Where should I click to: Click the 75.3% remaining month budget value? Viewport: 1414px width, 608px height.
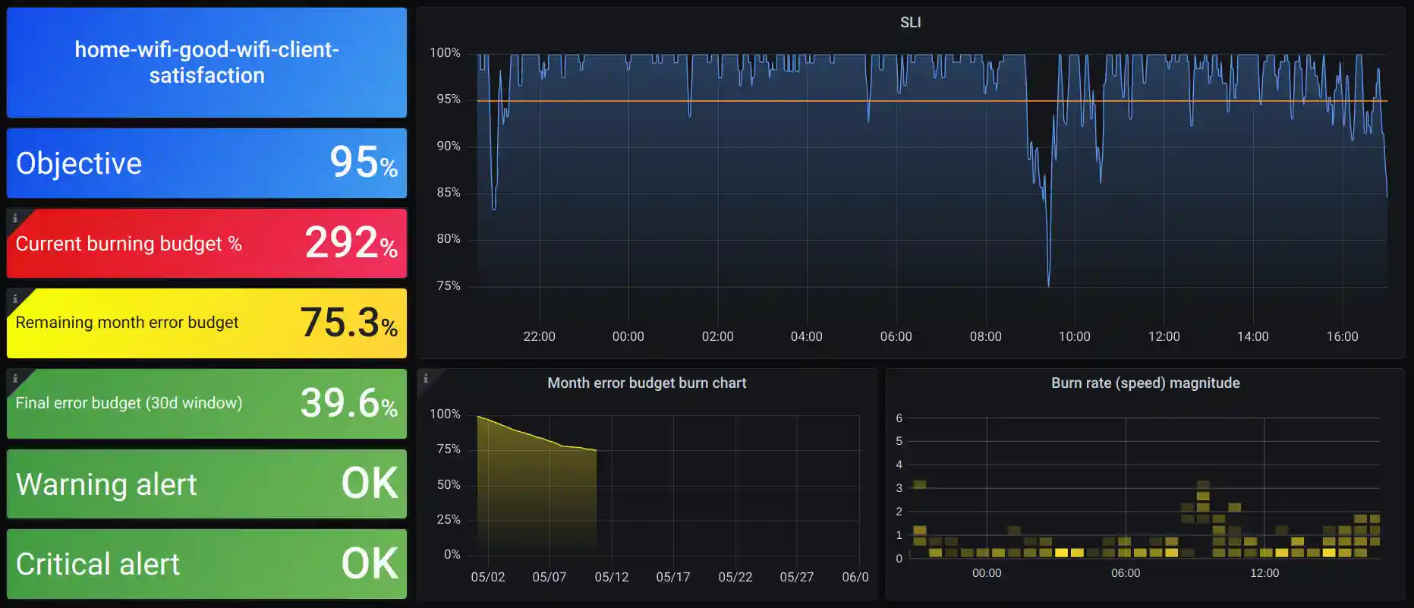[349, 323]
